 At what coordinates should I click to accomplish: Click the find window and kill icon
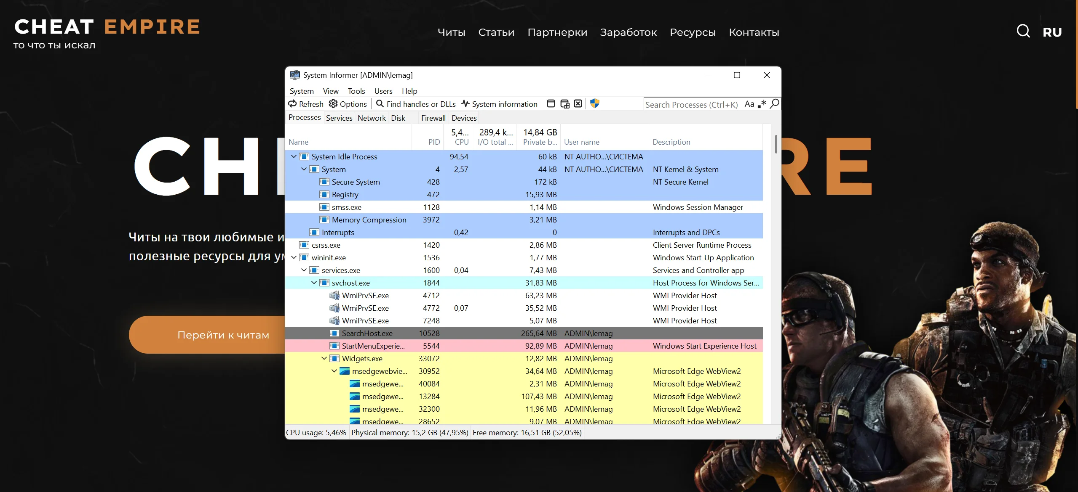[x=578, y=104]
